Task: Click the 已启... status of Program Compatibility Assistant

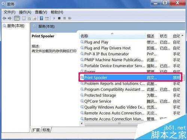Action: click(165, 90)
